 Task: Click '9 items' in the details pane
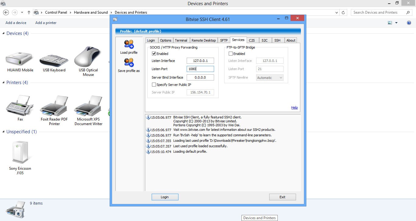(36, 203)
